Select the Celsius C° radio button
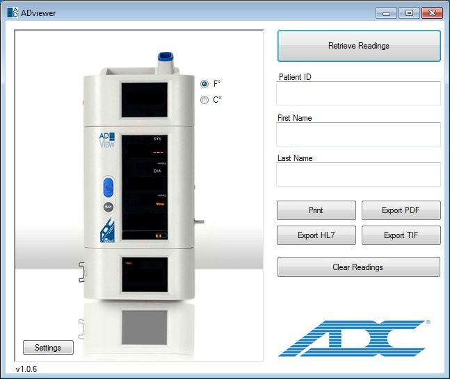This screenshot has height=379, width=450. [x=204, y=100]
